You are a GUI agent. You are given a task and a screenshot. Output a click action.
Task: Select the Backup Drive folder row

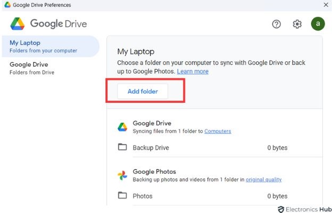[220, 148]
